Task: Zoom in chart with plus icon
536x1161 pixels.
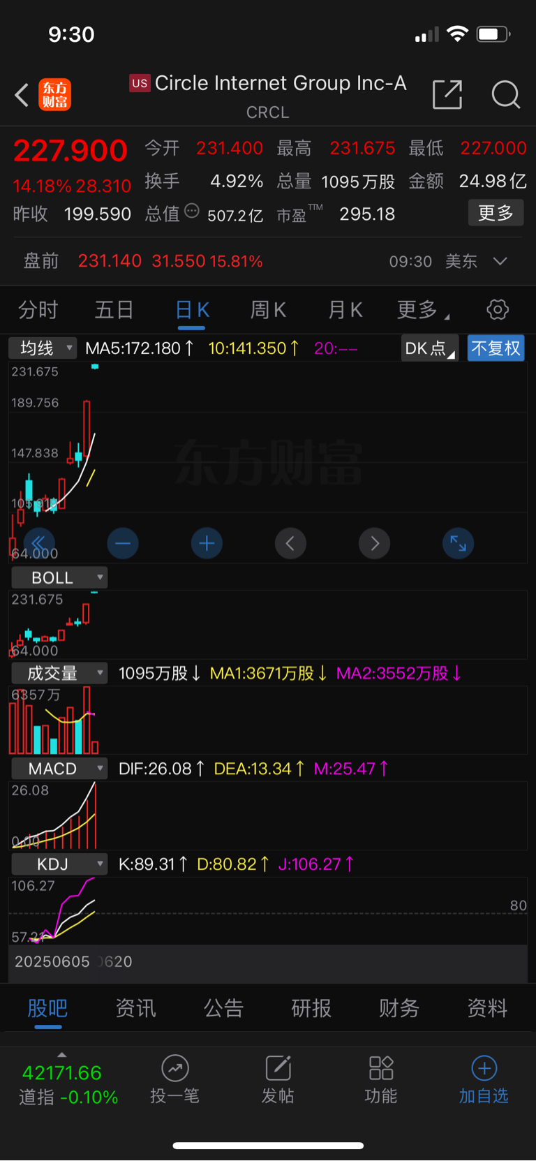Action: click(207, 543)
